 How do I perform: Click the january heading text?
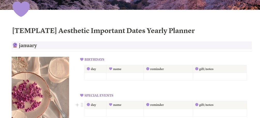28,46
